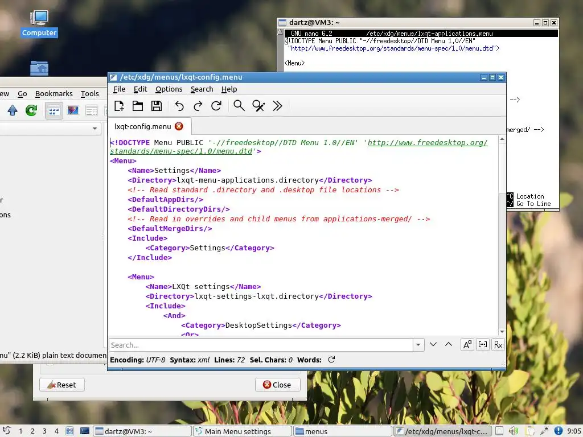Switch to workspace 4
The image size is (583, 437).
click(x=56, y=431)
